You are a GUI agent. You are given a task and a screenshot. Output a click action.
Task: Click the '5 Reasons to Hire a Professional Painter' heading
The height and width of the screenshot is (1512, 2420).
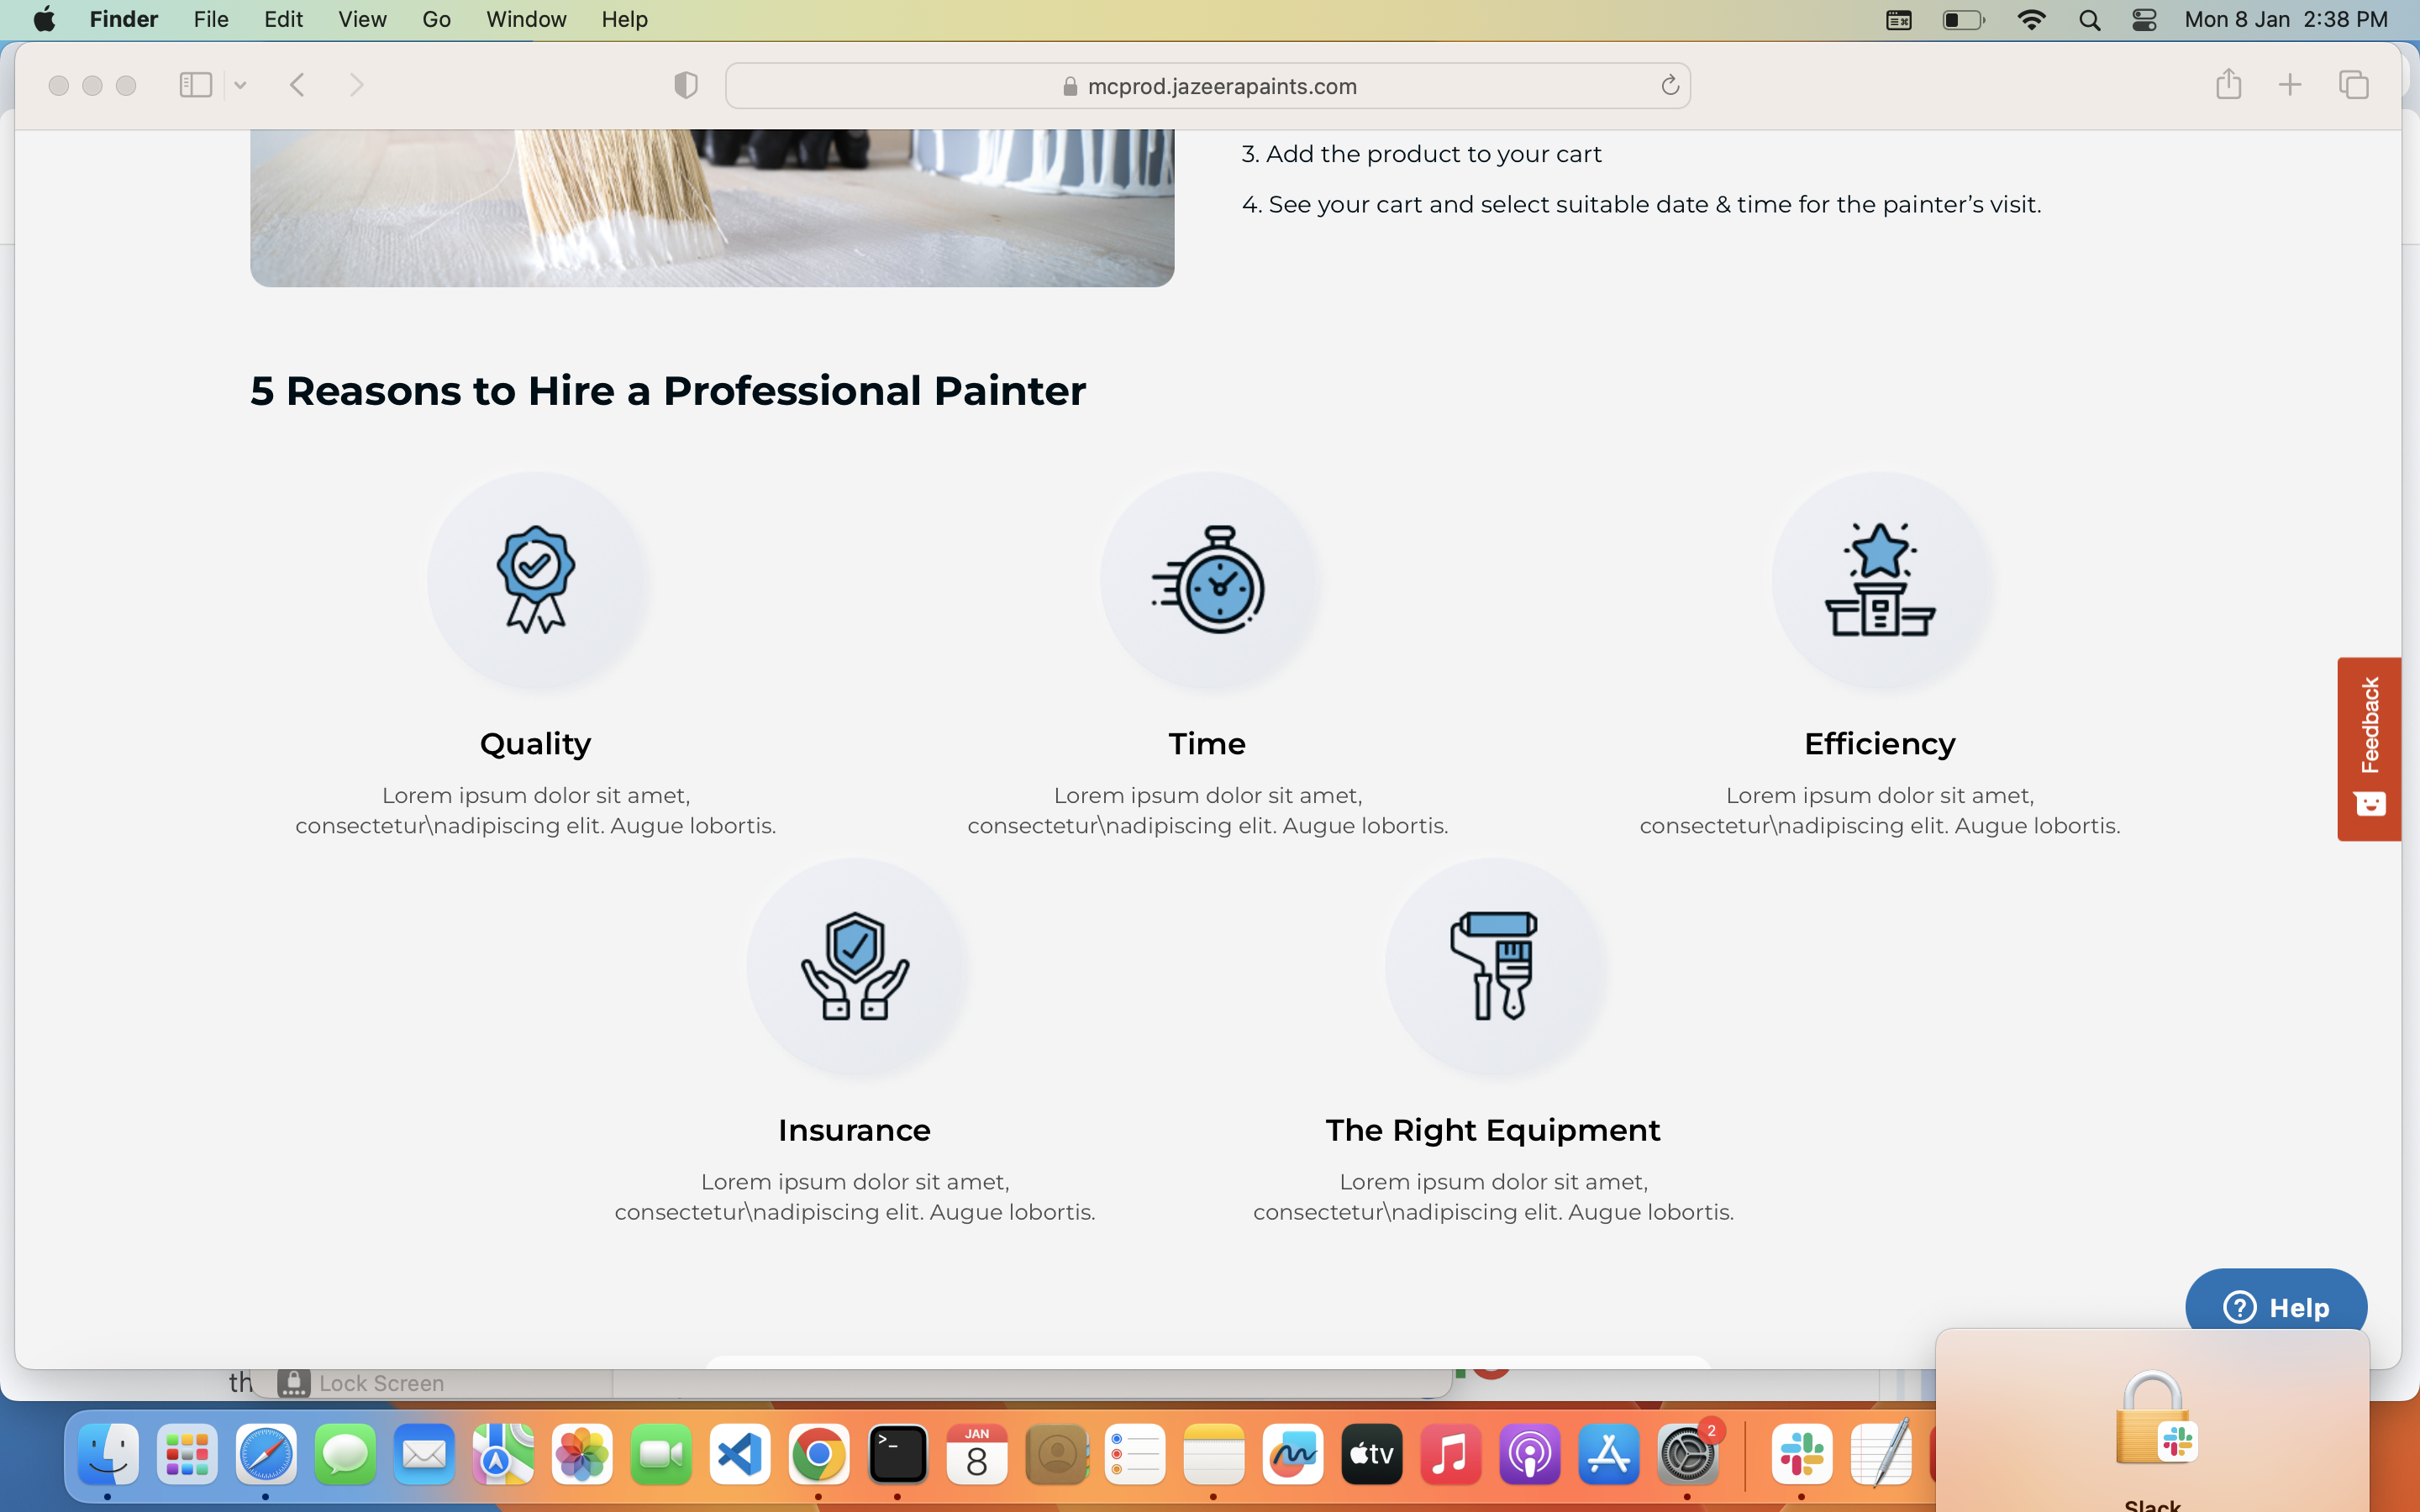click(668, 391)
